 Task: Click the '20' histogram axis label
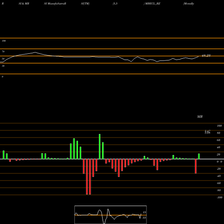(x=219, y=155)
